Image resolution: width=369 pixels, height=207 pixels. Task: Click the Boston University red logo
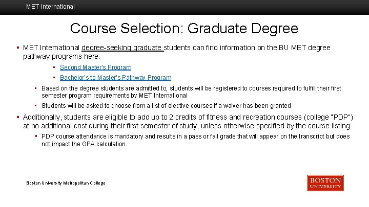[x=325, y=183]
